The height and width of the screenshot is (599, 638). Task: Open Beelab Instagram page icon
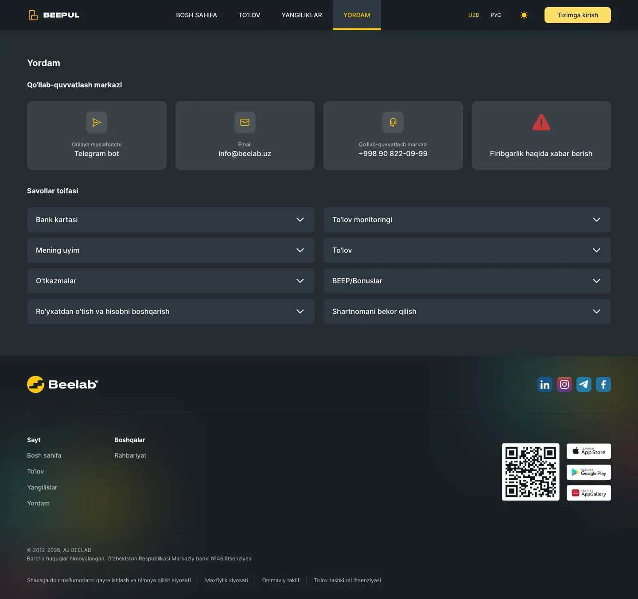564,384
